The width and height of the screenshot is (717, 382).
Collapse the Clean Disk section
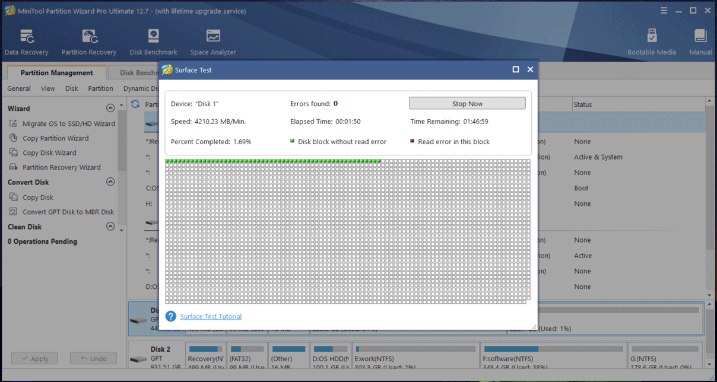[x=110, y=227]
